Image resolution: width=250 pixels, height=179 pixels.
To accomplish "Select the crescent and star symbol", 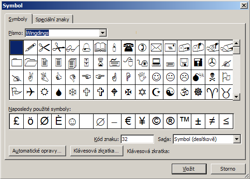I will pos(156,92).
